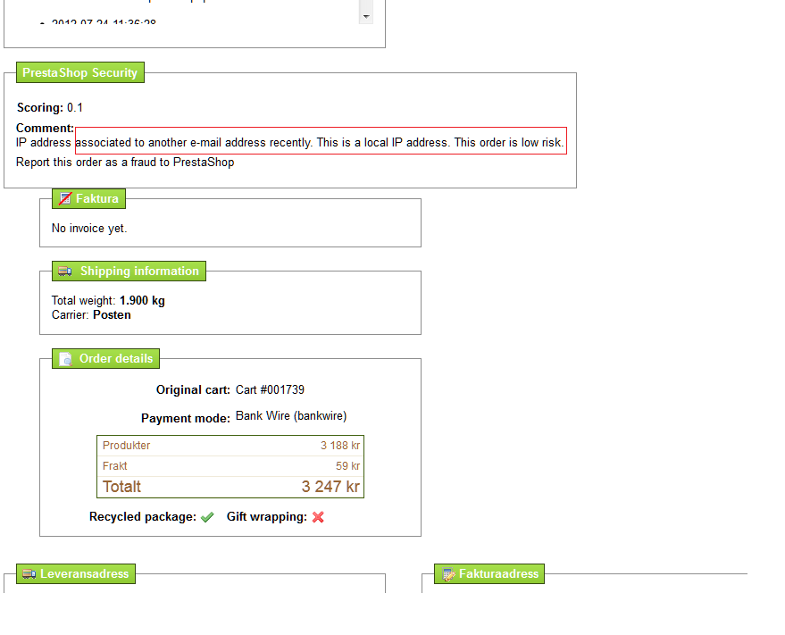Click the Order details document icon
The image size is (785, 635).
click(x=65, y=359)
